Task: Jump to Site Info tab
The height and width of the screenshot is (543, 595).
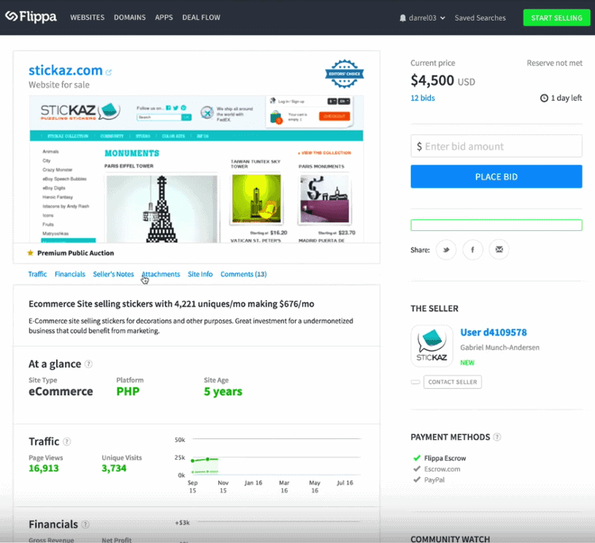Action: click(200, 274)
